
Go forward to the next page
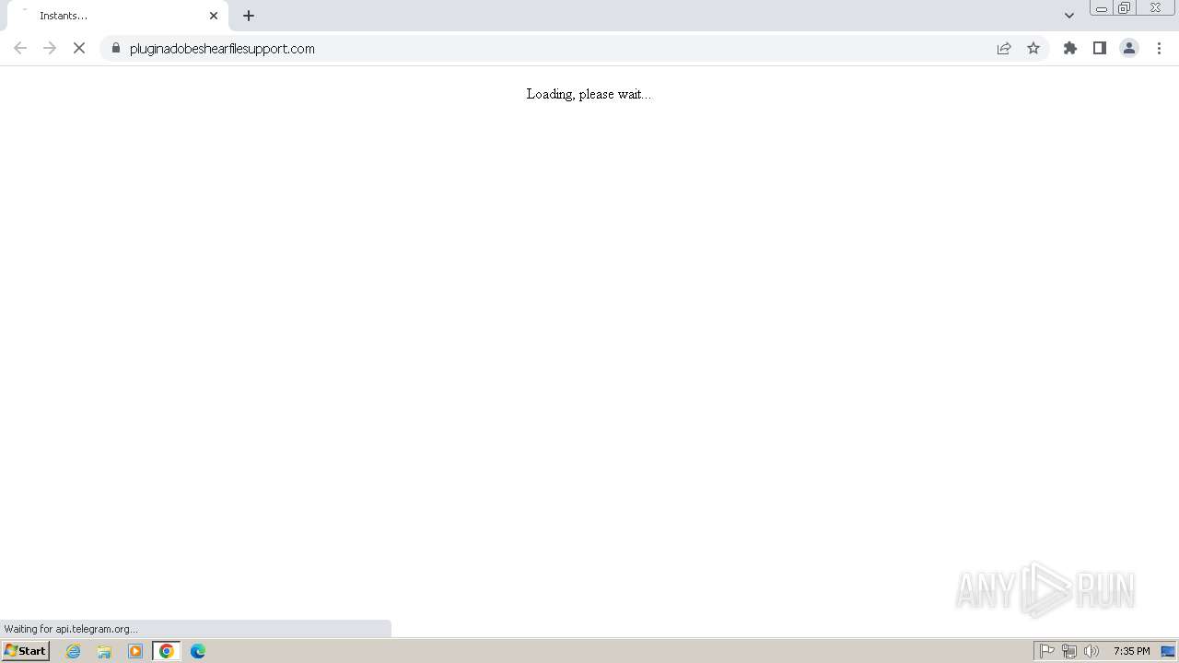click(x=50, y=48)
